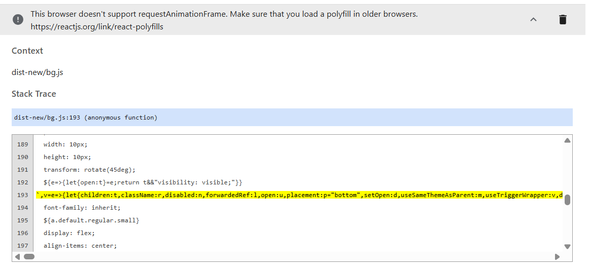The image size is (589, 270).
Task: Click the code view scroll-down arrow
Action: pos(567,247)
